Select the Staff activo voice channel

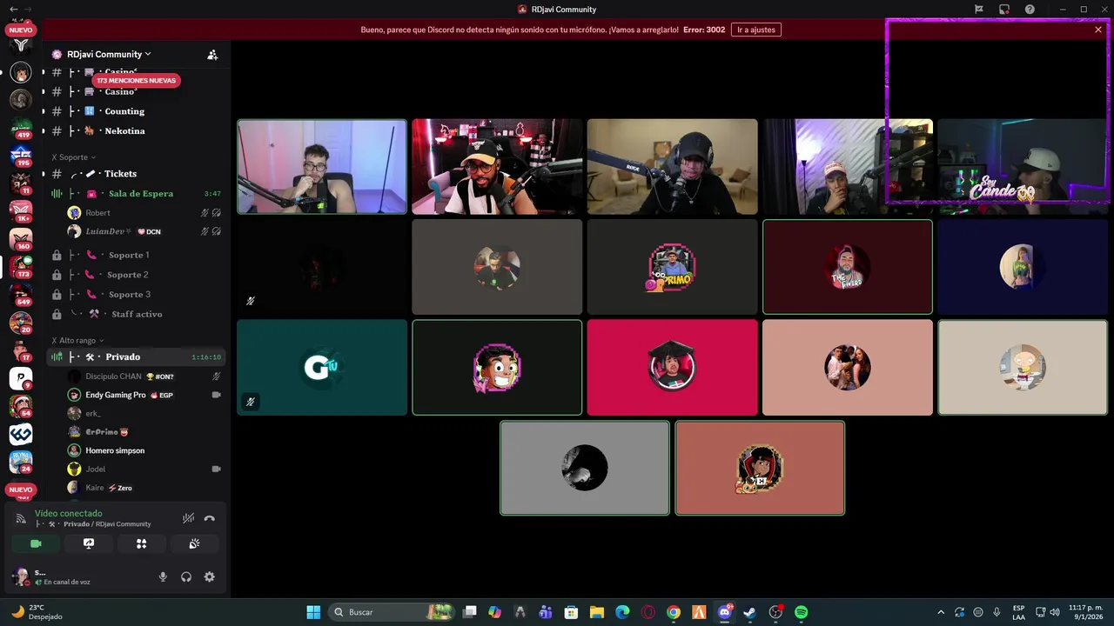pos(136,314)
